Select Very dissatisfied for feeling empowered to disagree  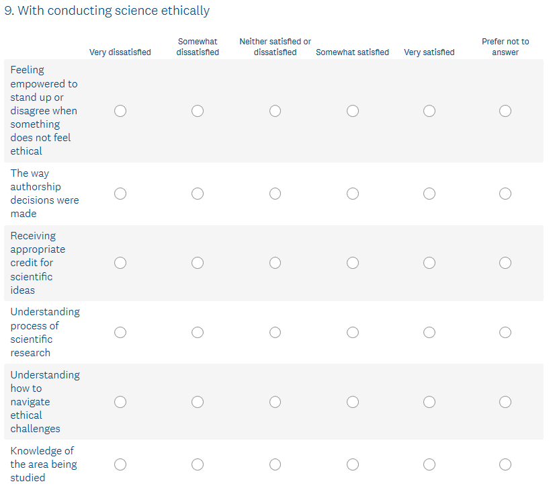click(x=120, y=111)
